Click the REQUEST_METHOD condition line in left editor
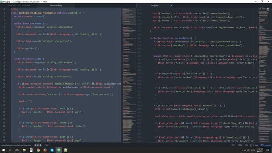This screenshot has width=272, height=153. [69, 84]
